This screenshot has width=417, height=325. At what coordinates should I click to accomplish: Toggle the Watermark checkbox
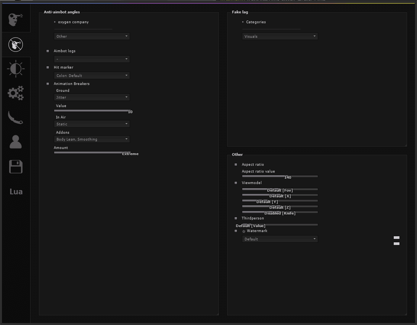click(x=236, y=231)
